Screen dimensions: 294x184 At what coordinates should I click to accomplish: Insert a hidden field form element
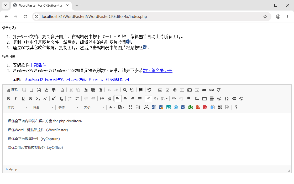click(x=219, y=90)
